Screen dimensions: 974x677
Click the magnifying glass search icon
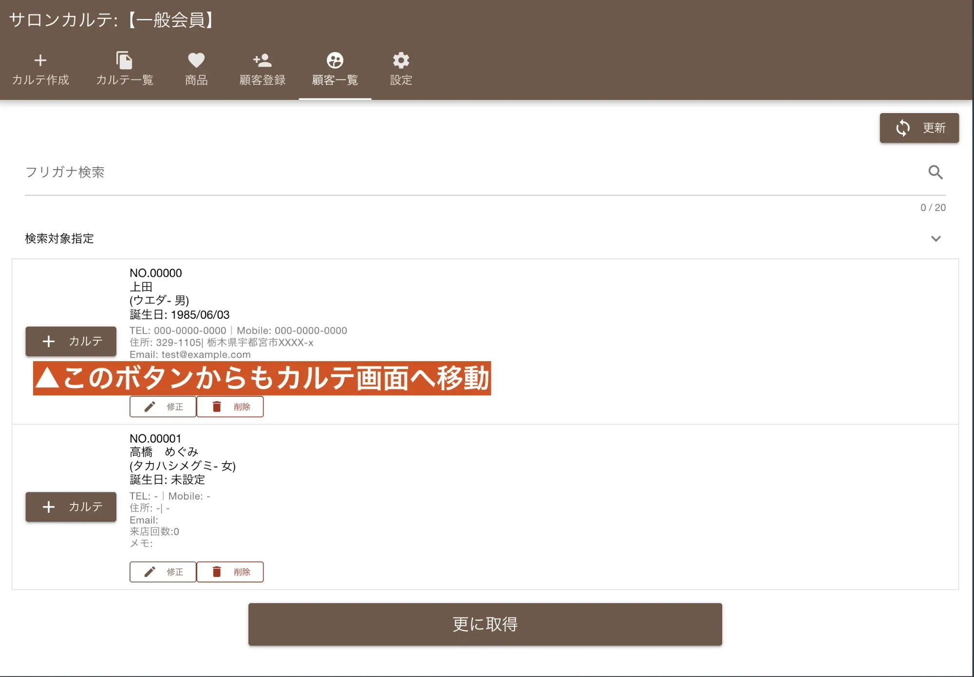click(x=936, y=172)
